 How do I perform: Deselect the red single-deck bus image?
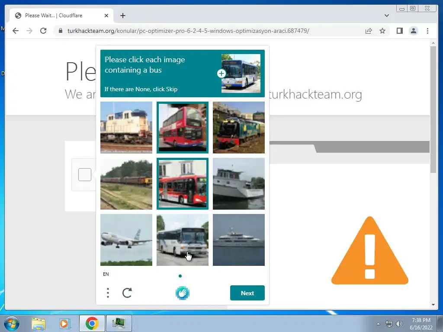(x=183, y=183)
